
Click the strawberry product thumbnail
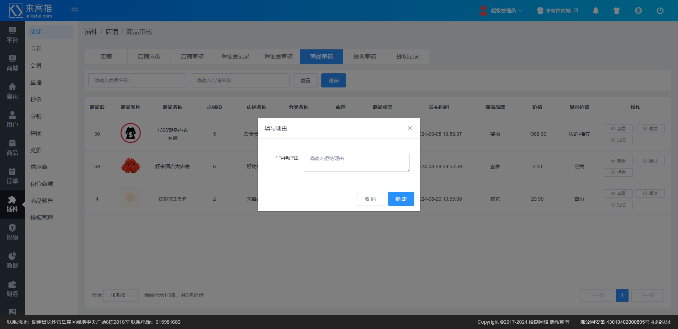(x=131, y=166)
